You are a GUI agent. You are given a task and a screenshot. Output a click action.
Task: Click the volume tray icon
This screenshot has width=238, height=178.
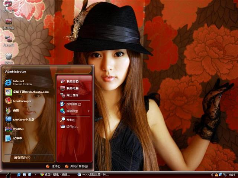coord(225,175)
